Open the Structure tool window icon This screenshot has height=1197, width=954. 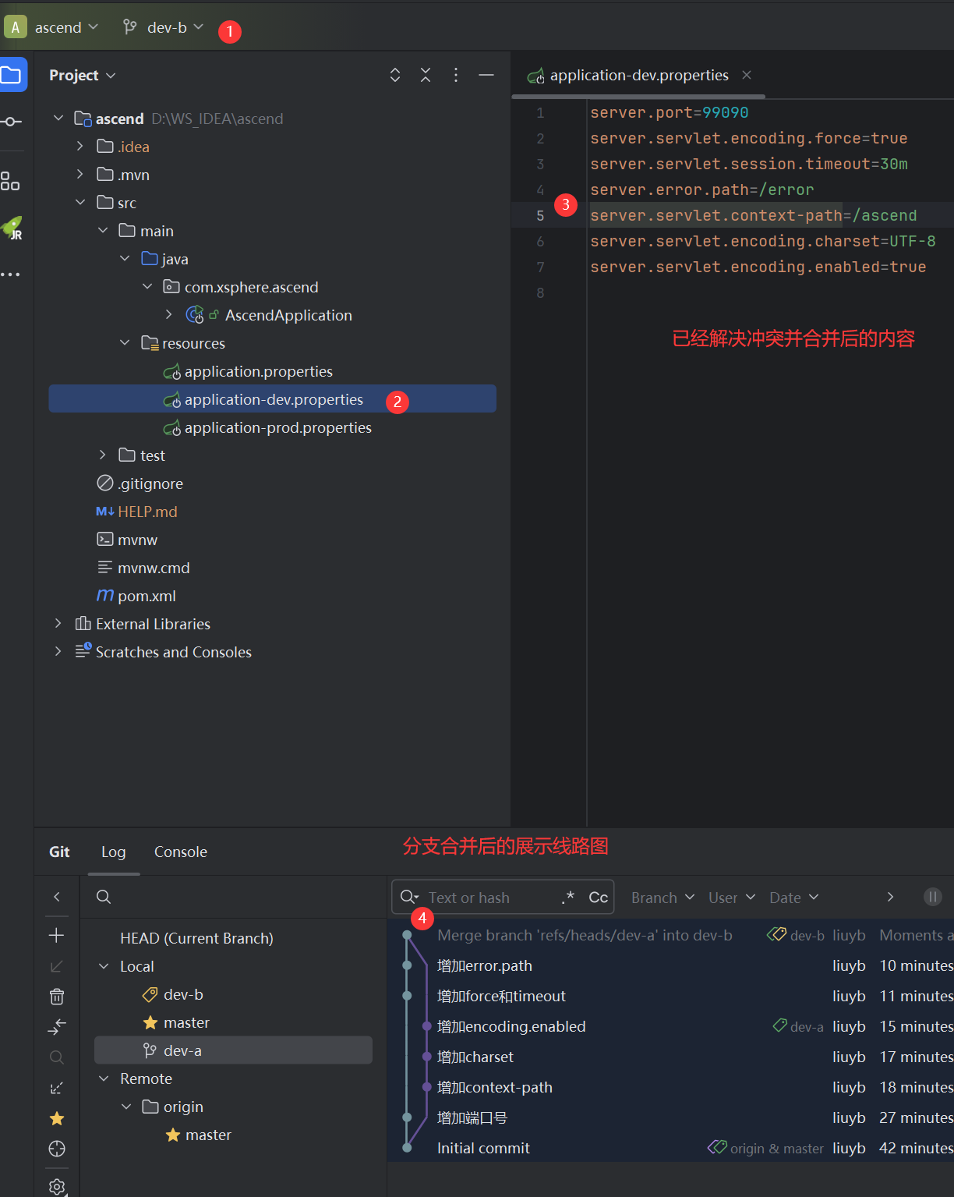pyautogui.click(x=10, y=182)
